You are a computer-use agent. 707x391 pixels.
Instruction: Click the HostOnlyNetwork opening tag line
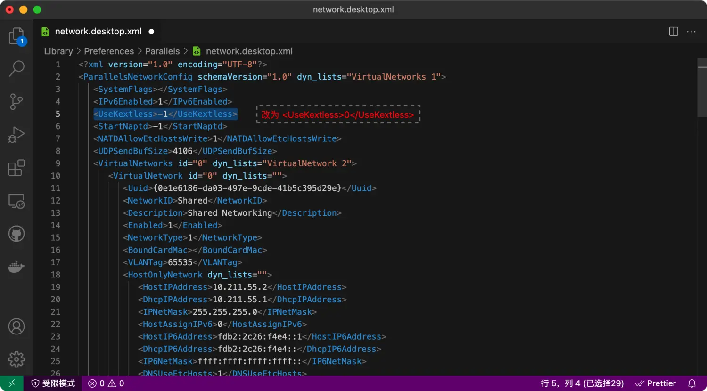click(197, 275)
